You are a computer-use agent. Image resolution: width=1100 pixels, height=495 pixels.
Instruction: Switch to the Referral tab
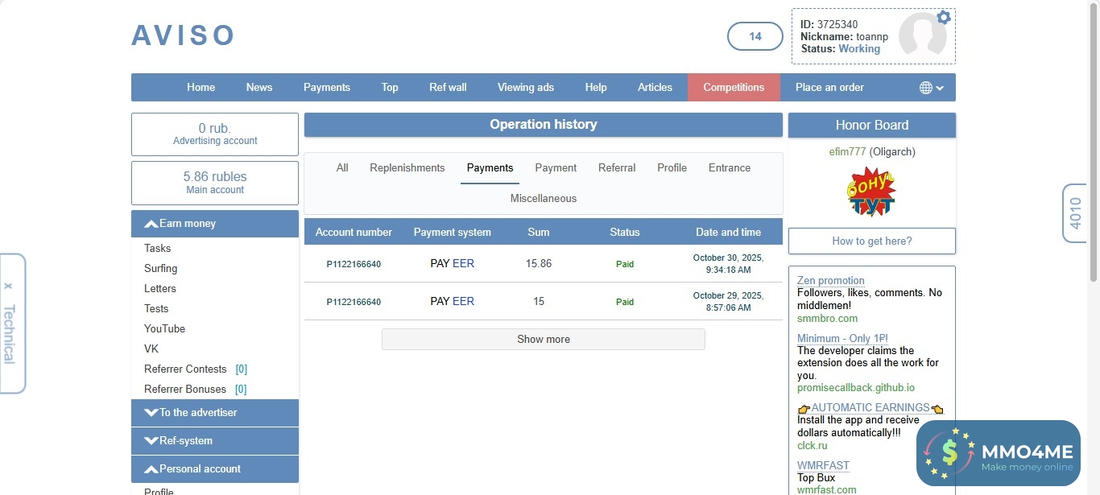[617, 168]
